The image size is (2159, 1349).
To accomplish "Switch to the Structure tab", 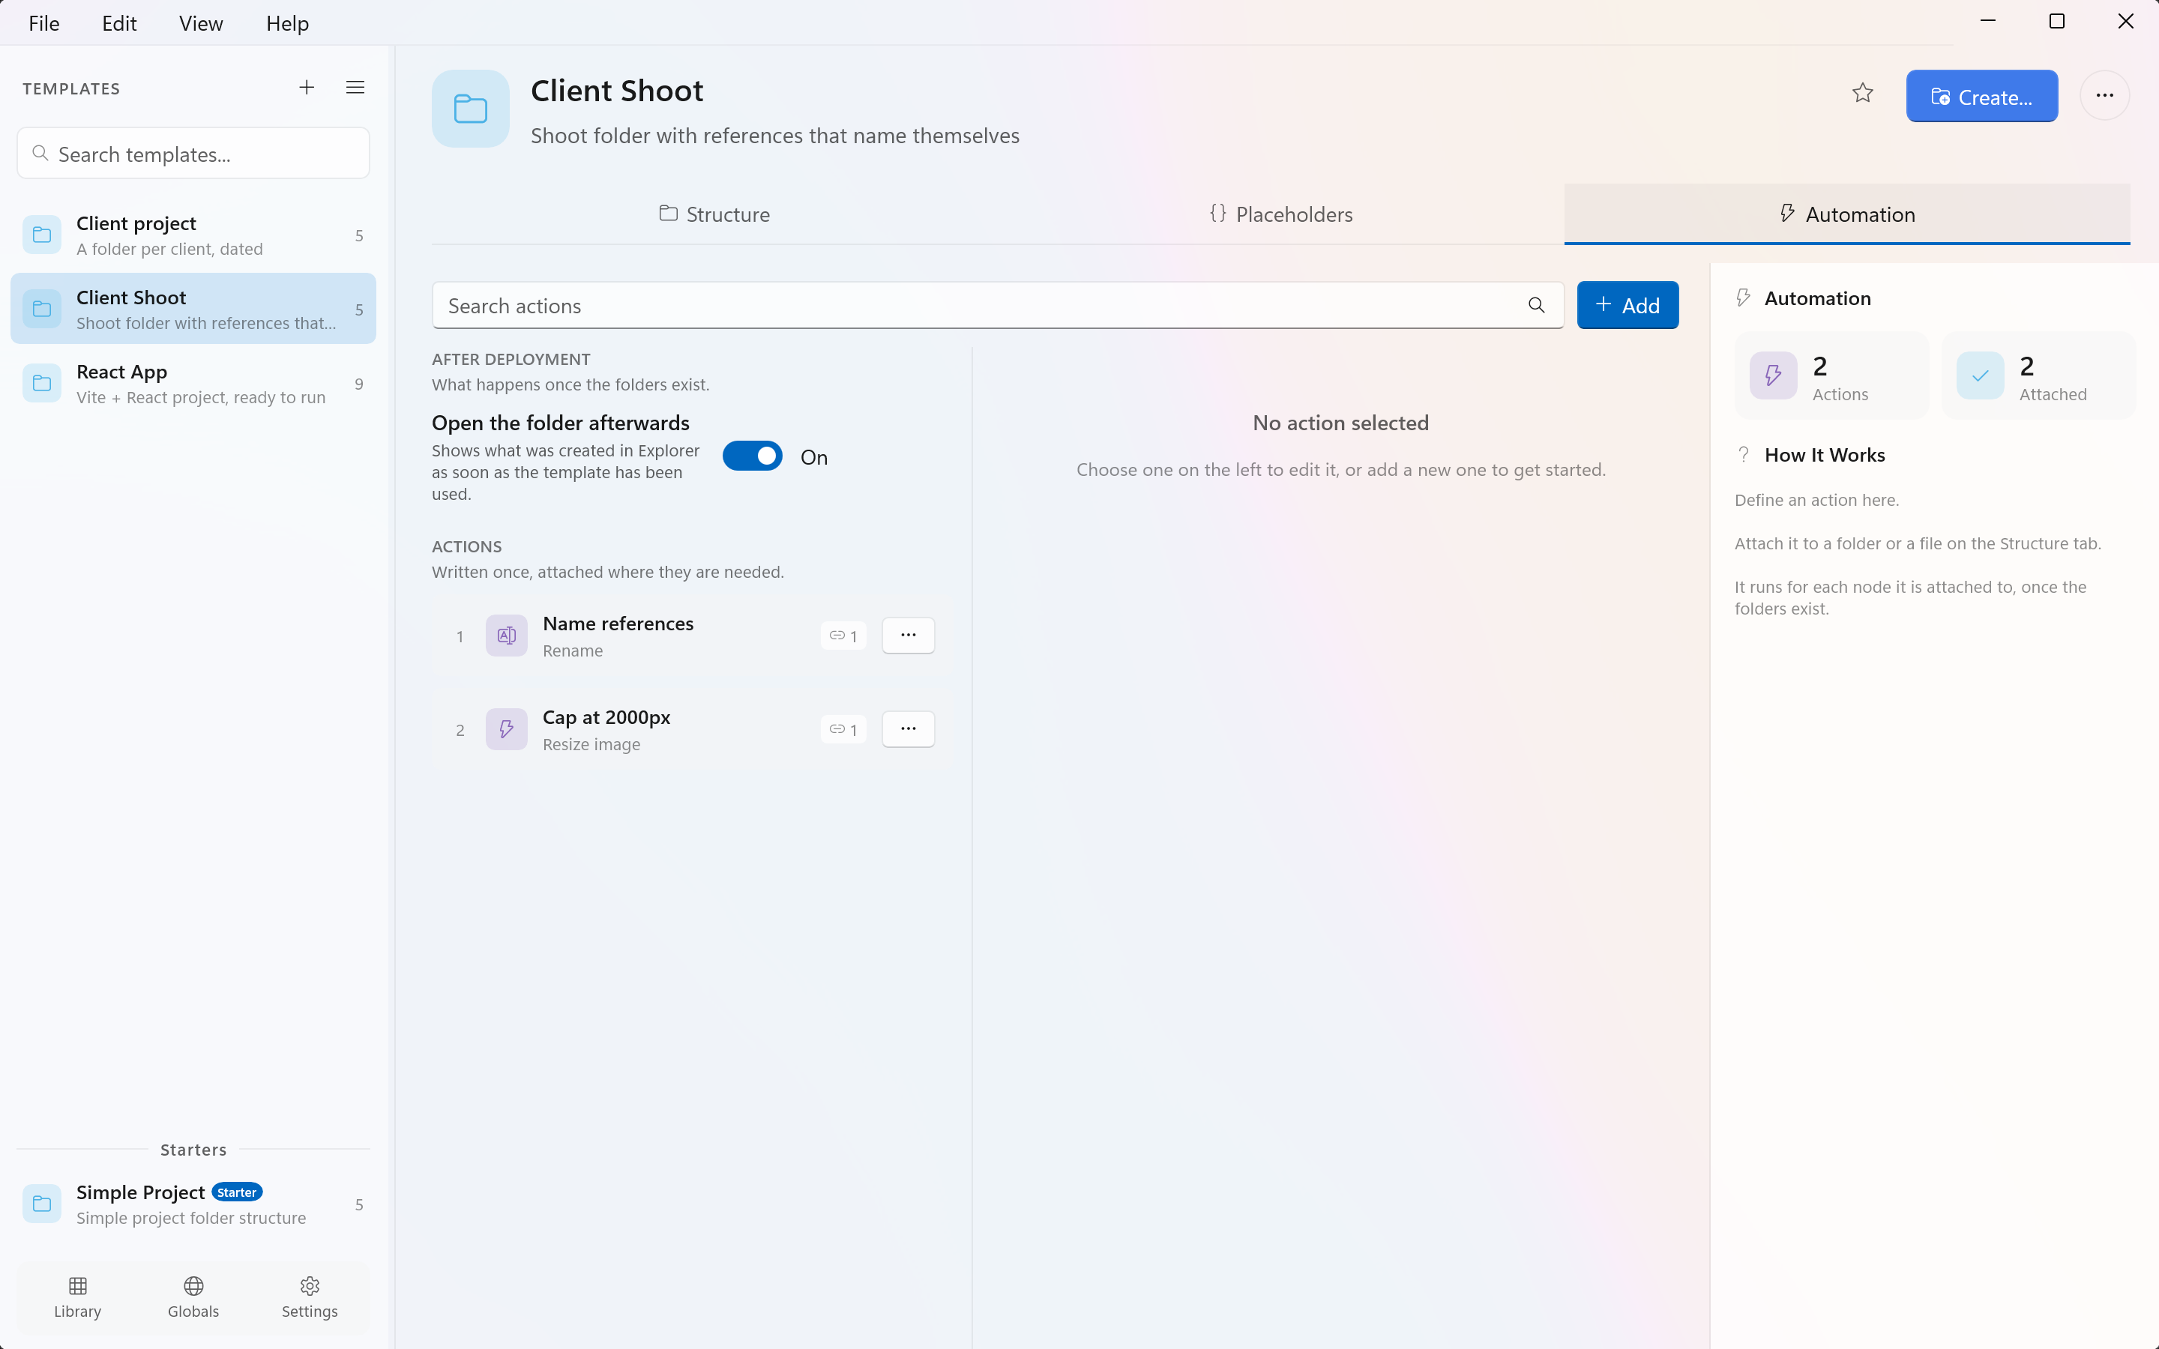I will pyautogui.click(x=714, y=214).
